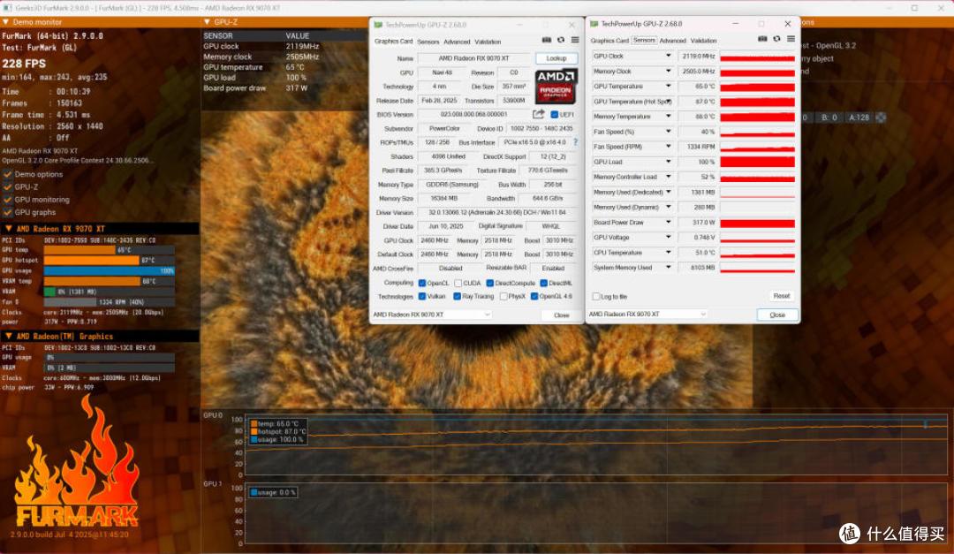Collapse AMD Radeon(TM) Graphics section
This screenshot has height=554, width=954.
click(9, 336)
